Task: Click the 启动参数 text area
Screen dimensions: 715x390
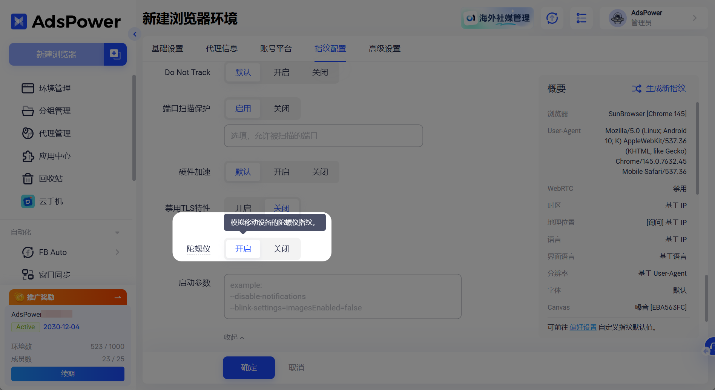Action: (343, 296)
